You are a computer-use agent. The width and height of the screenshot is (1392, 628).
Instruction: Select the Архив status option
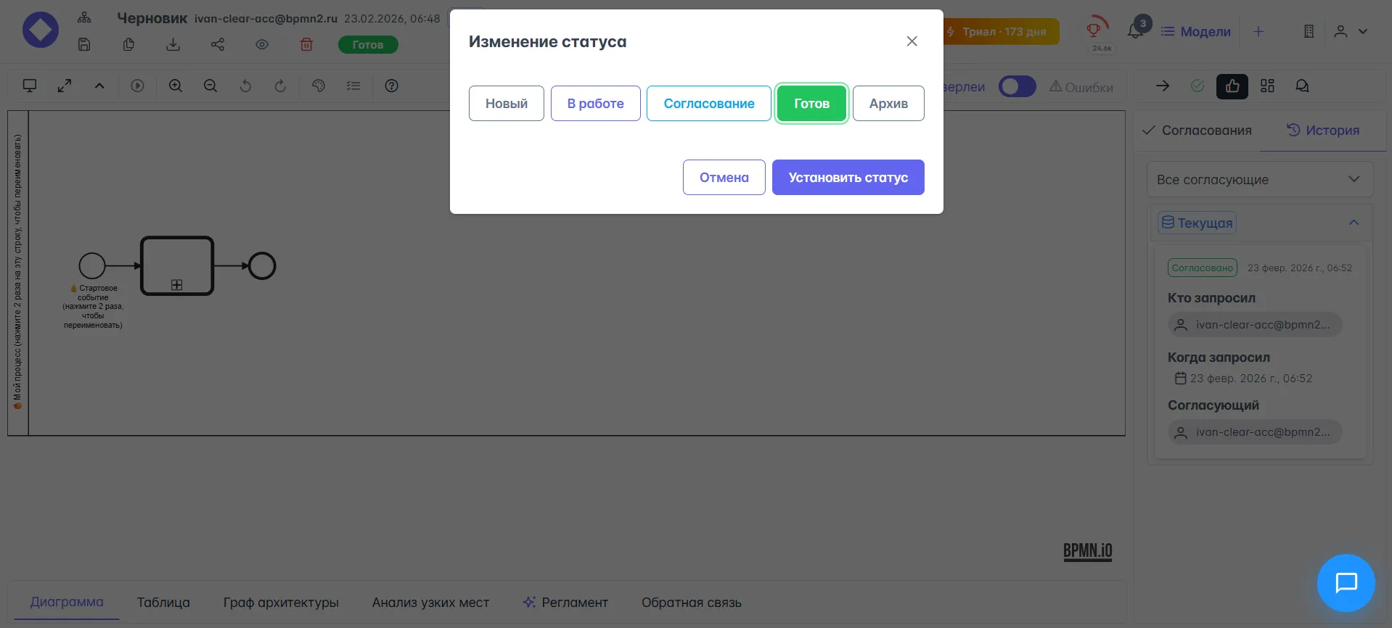point(888,104)
